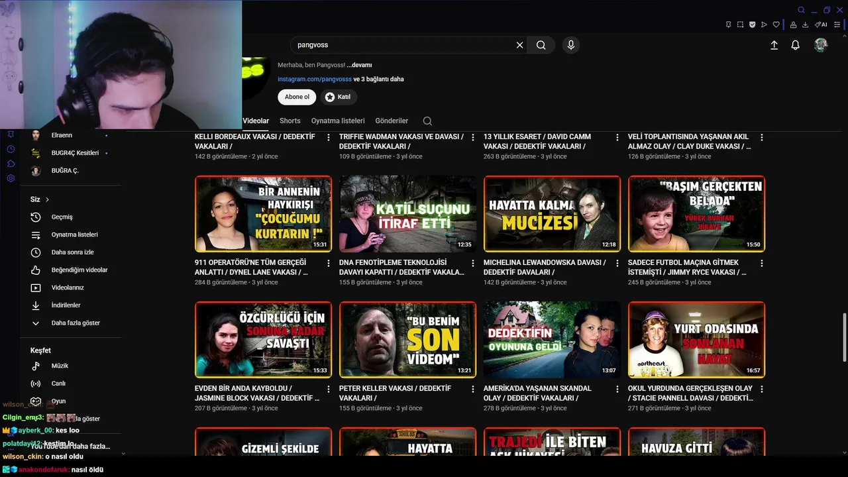Open options menu for Jimmy Ryce video
The image size is (848, 477).
(762, 263)
